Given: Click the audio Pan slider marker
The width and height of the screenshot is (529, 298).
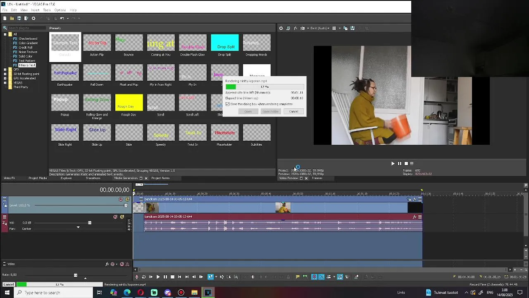Looking at the screenshot, I should pos(78,227).
